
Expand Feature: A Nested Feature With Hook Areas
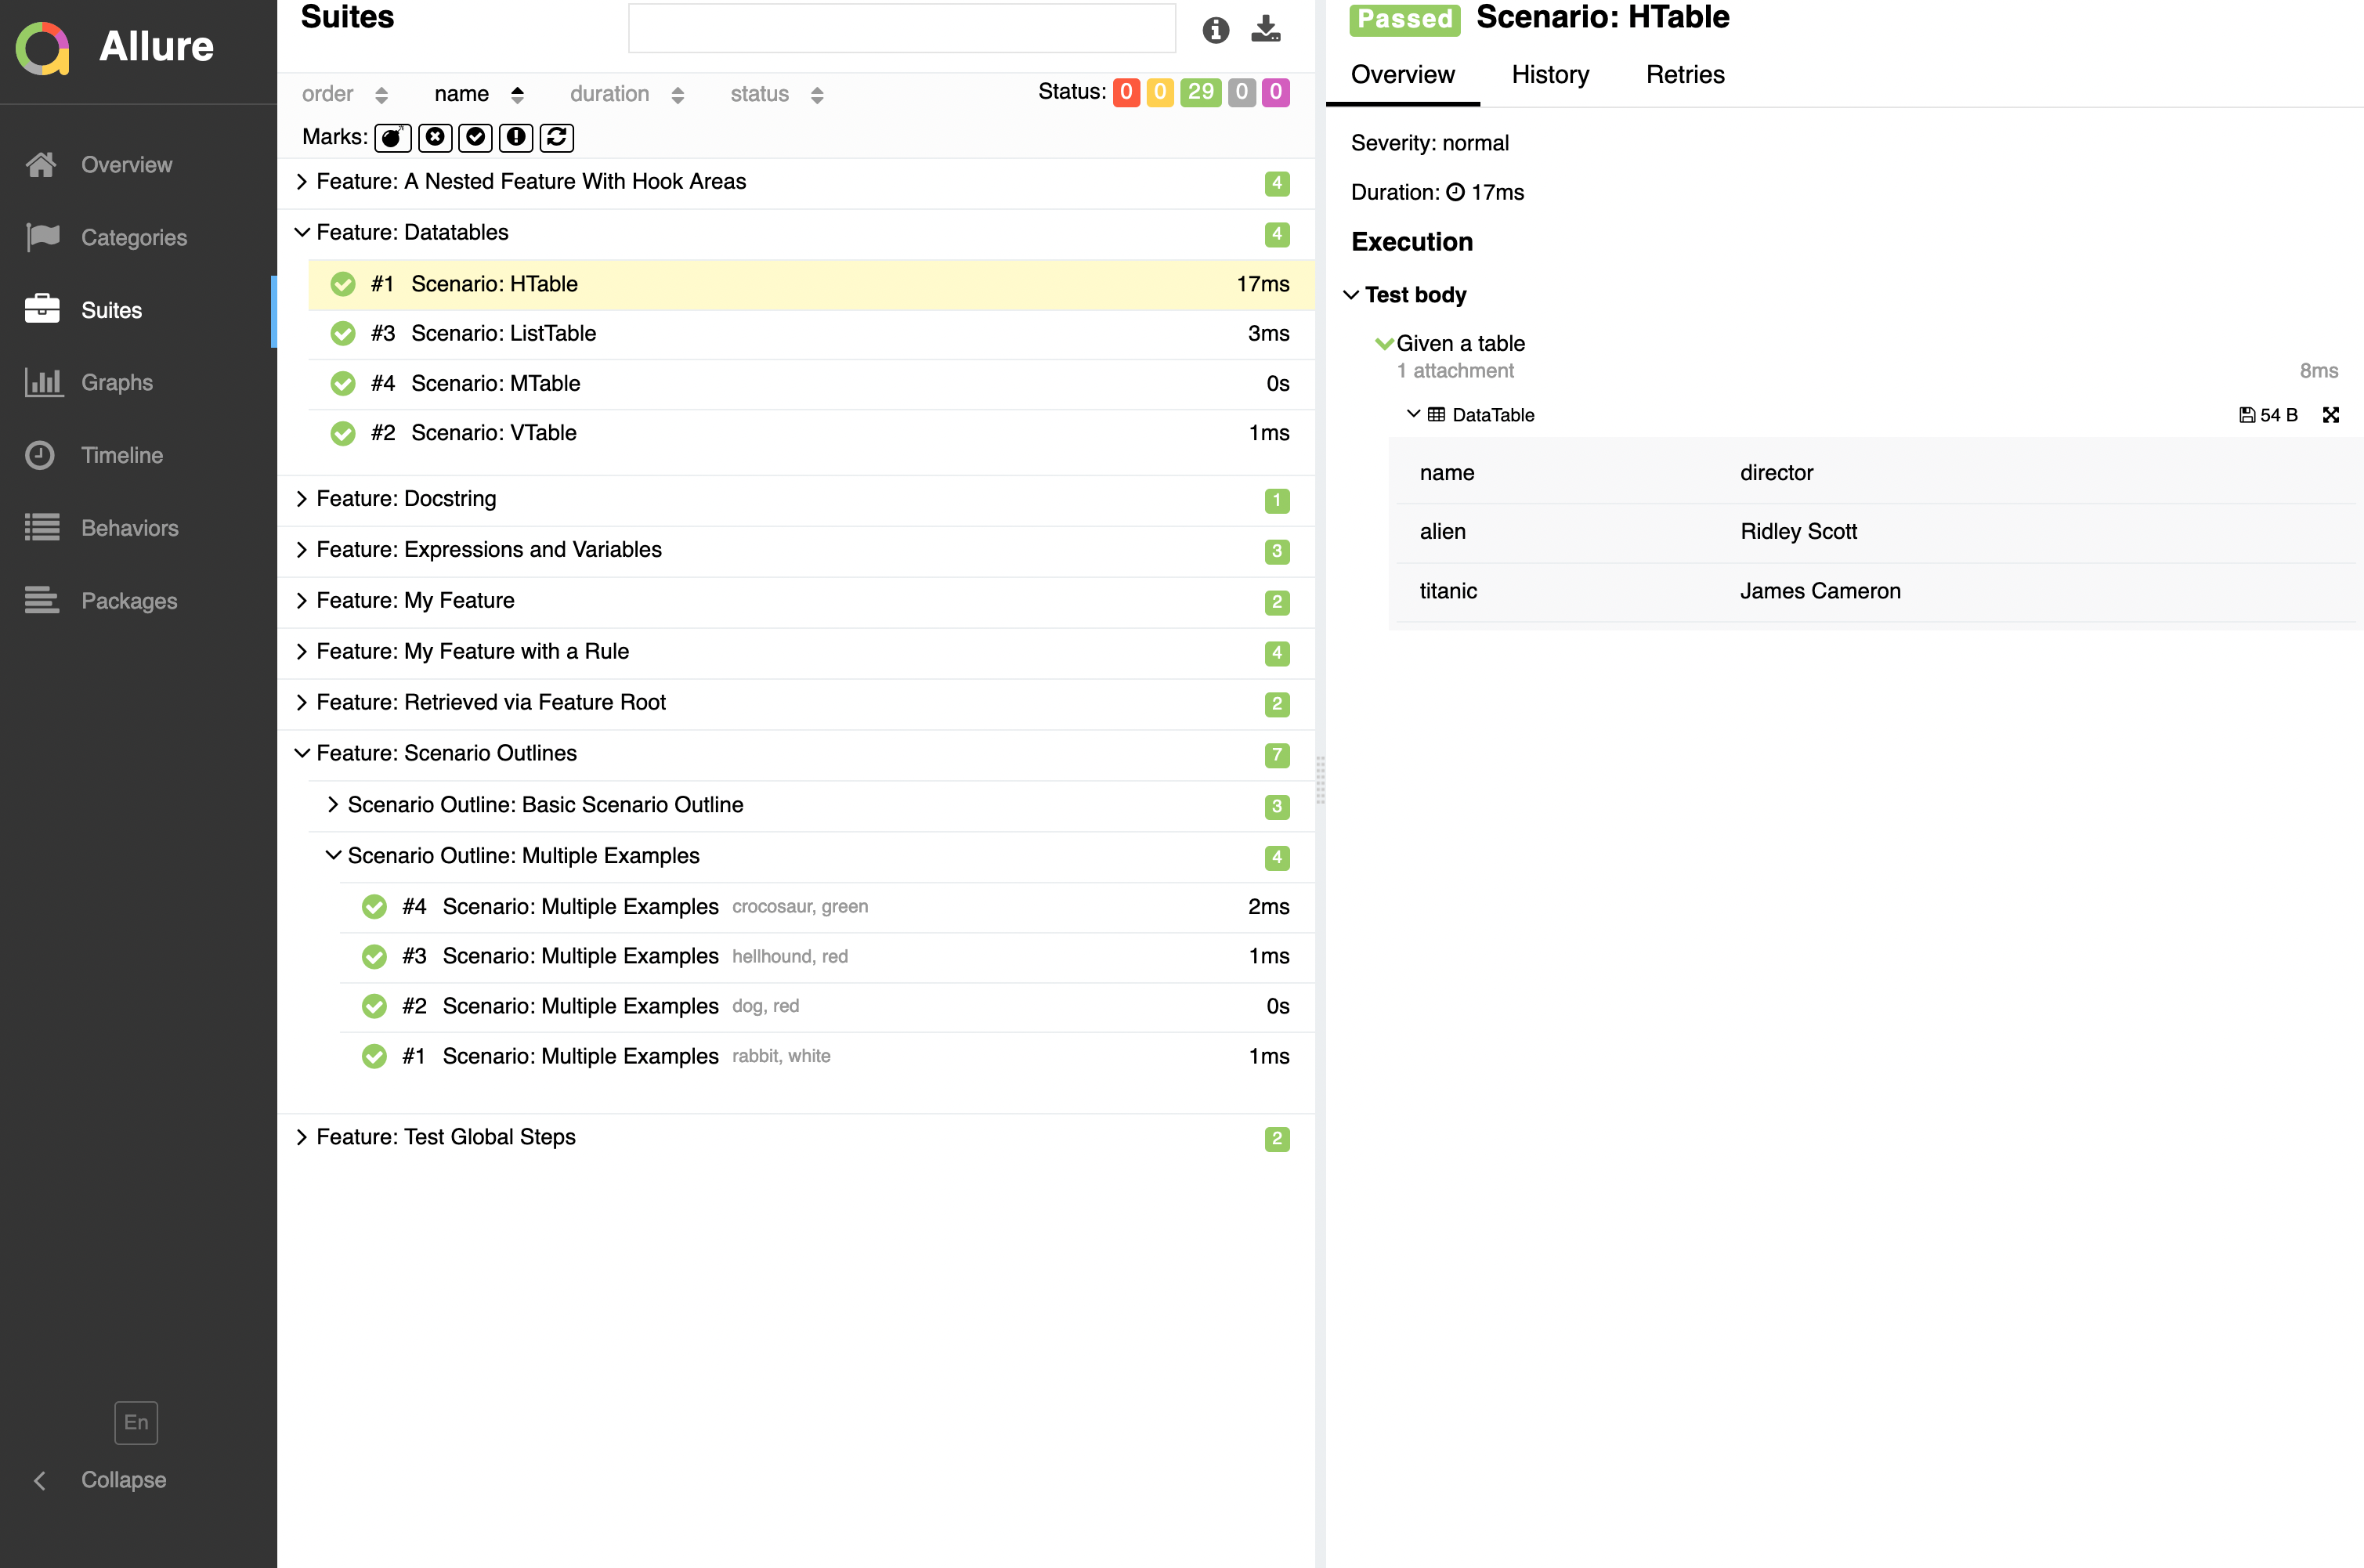[x=795, y=182]
